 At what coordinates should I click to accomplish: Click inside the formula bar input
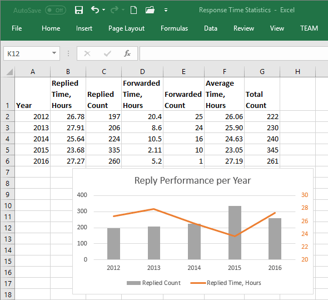(233, 53)
